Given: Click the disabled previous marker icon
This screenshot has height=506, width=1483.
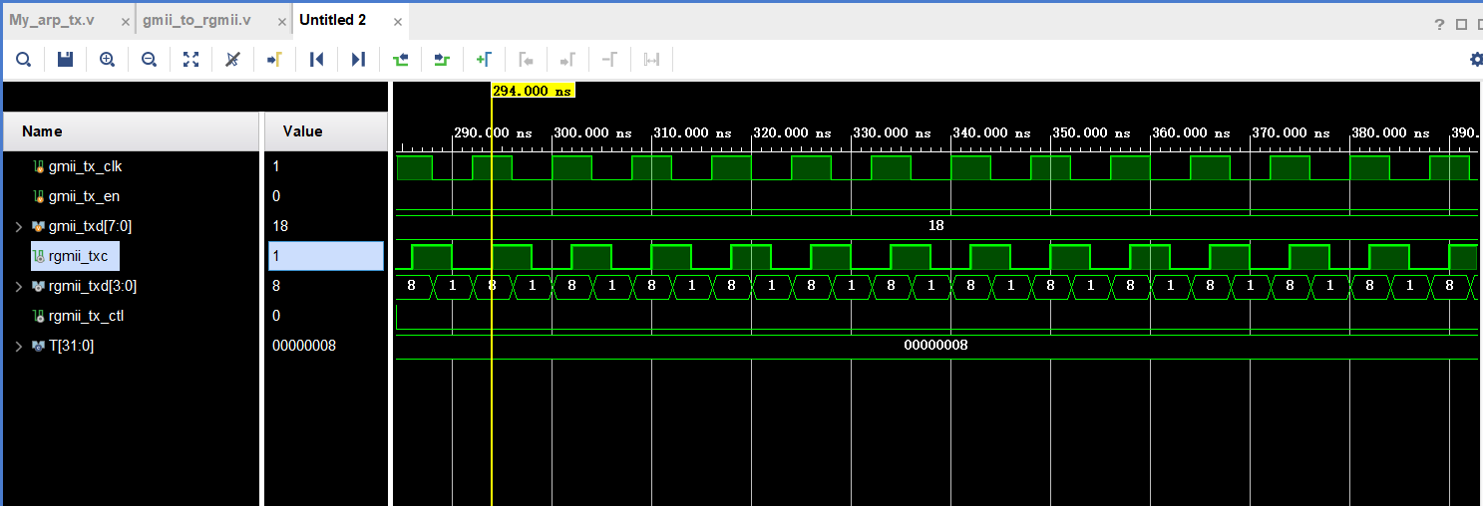Looking at the screenshot, I should pos(526,60).
